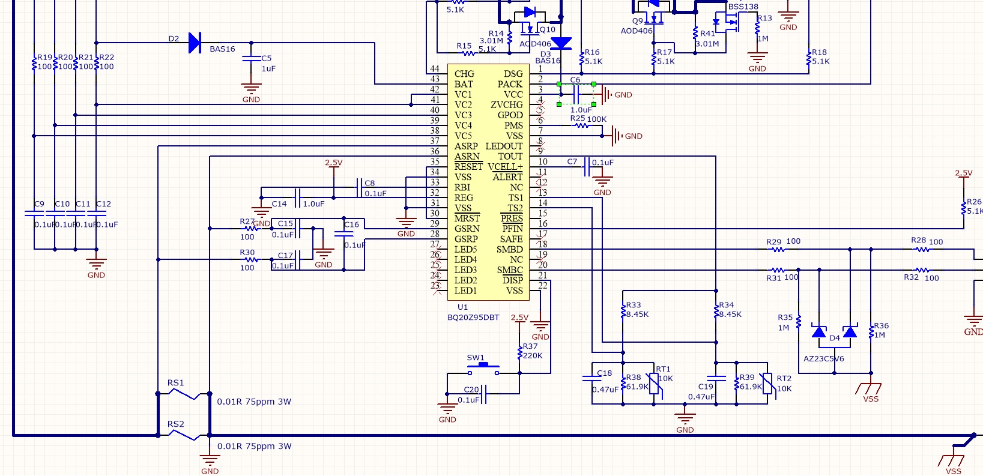
Task: Click the R35 1M resistor symbol
Action: (798, 322)
